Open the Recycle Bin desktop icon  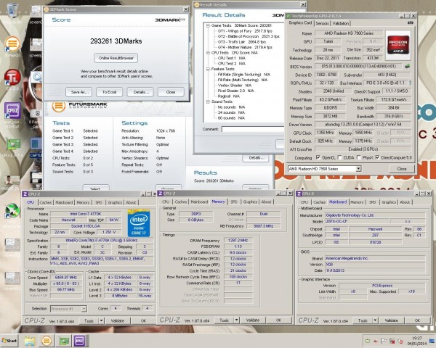(12, 11)
